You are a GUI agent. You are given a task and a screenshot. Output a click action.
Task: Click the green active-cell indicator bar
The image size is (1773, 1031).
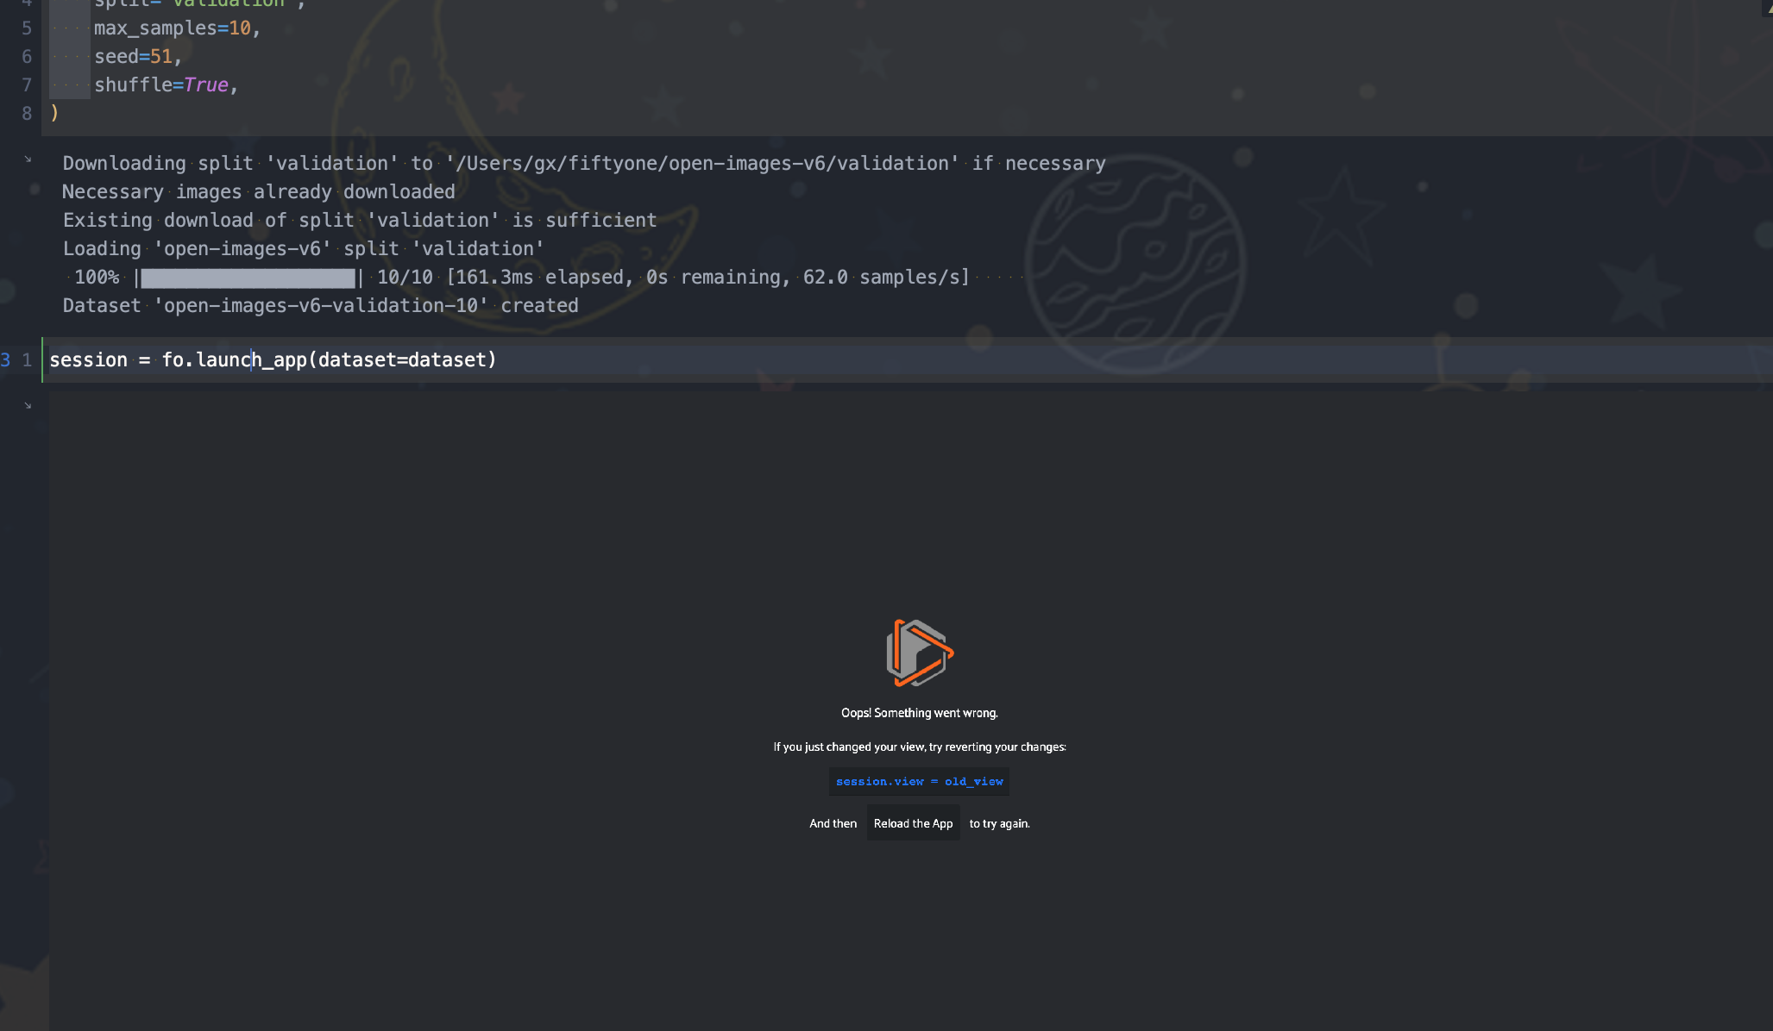(x=41, y=359)
